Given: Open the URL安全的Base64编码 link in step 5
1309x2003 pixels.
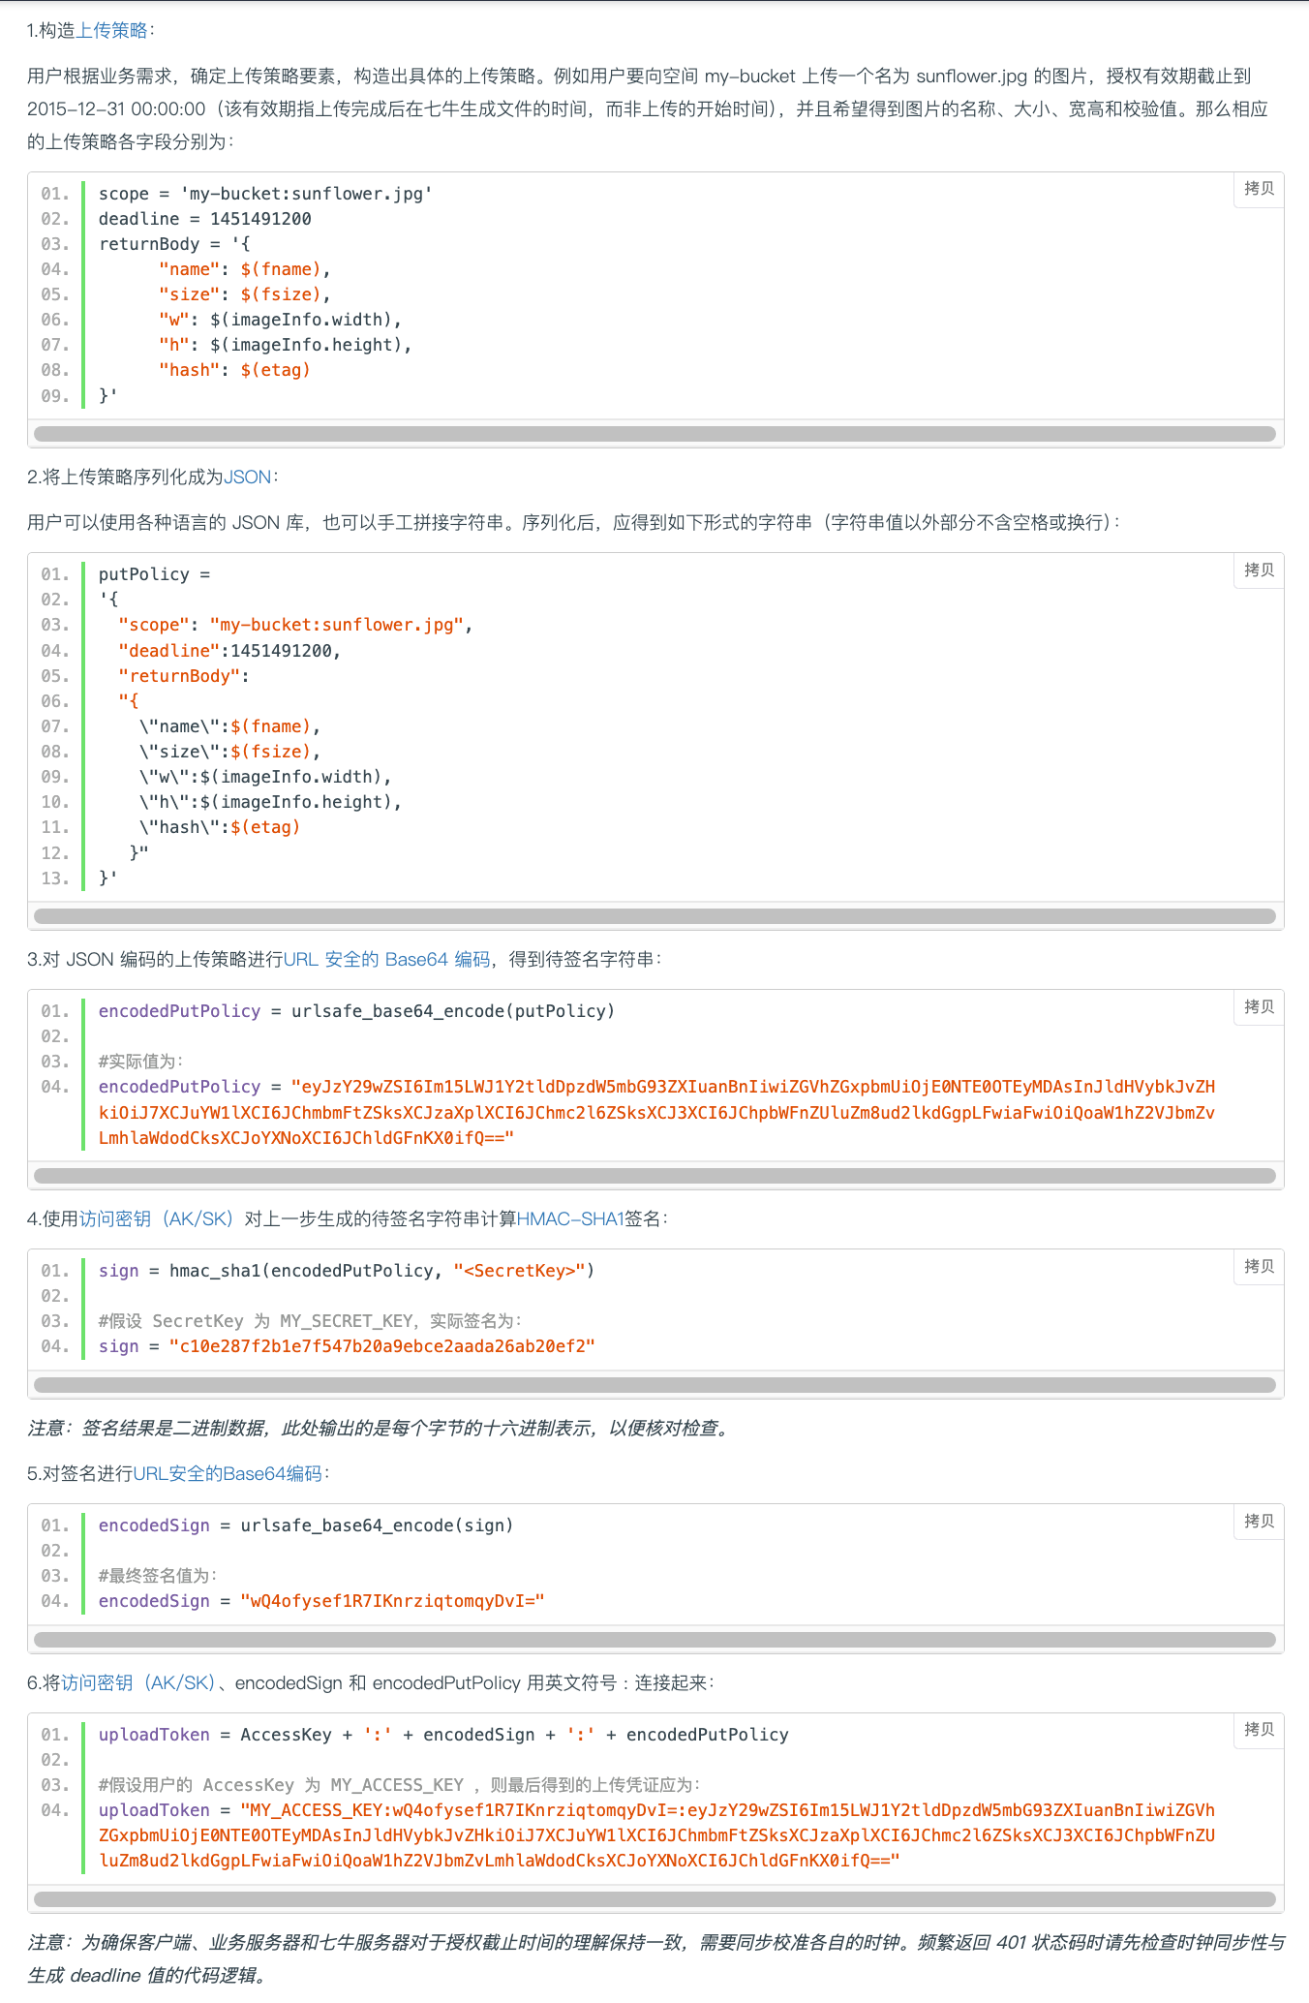Looking at the screenshot, I should coord(228,1473).
